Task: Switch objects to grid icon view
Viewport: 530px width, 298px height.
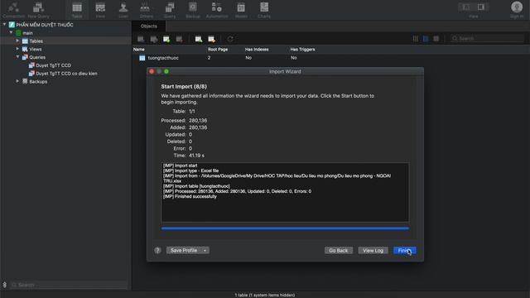Action: [416, 39]
